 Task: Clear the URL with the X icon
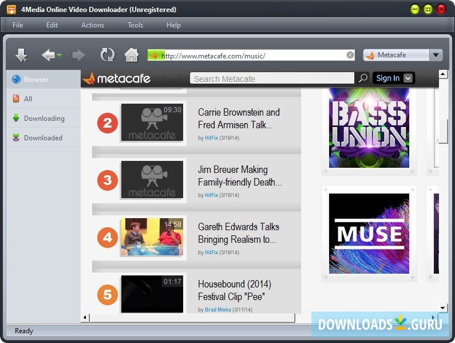tap(350, 55)
